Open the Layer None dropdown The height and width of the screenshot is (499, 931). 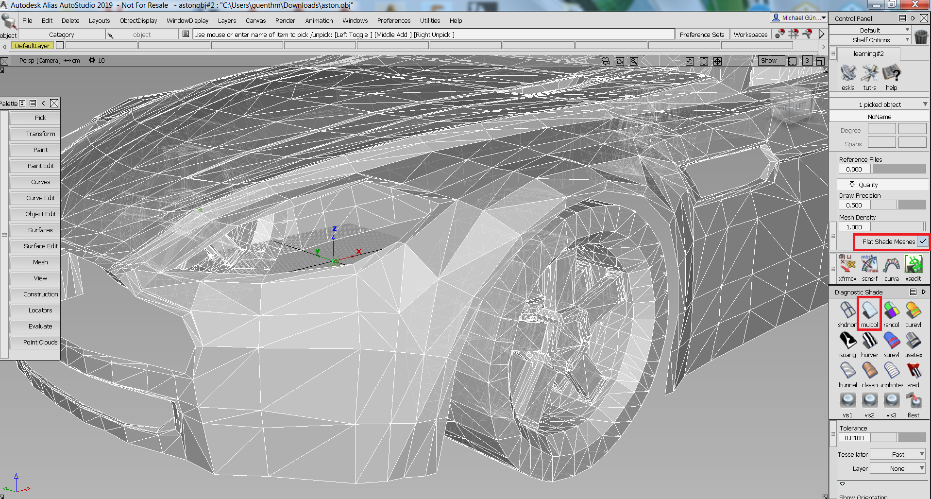point(897,468)
